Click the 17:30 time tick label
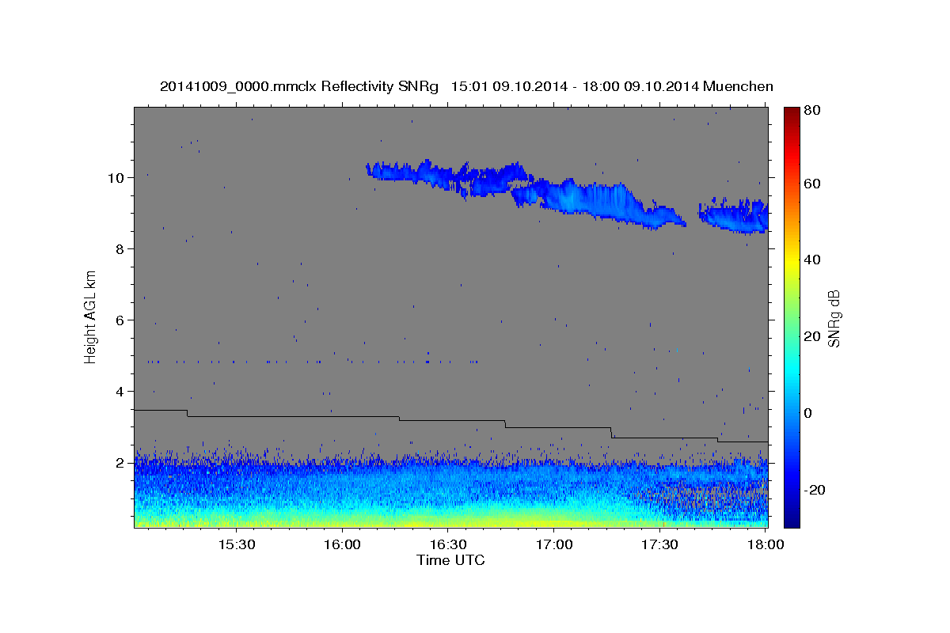 click(659, 545)
